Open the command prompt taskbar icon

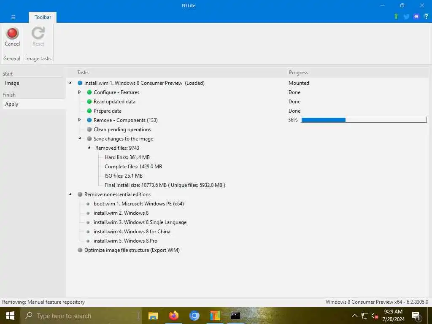coord(235,316)
